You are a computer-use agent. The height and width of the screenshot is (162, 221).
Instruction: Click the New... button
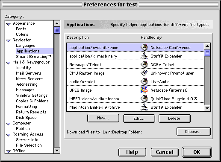coord(103,118)
